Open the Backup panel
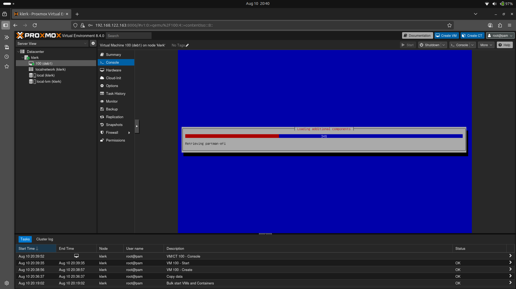The width and height of the screenshot is (516, 289). coord(111,109)
